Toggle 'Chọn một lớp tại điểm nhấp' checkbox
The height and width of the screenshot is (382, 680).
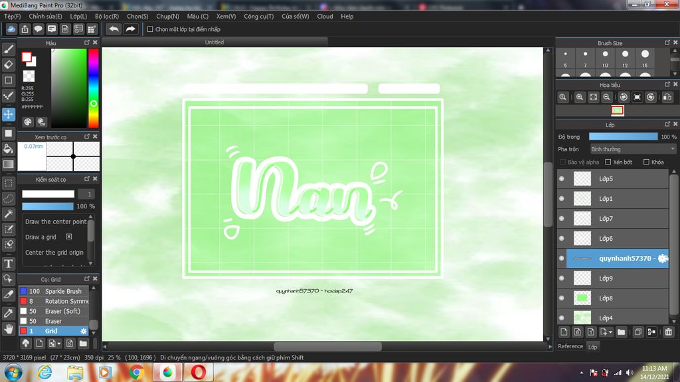[150, 29]
